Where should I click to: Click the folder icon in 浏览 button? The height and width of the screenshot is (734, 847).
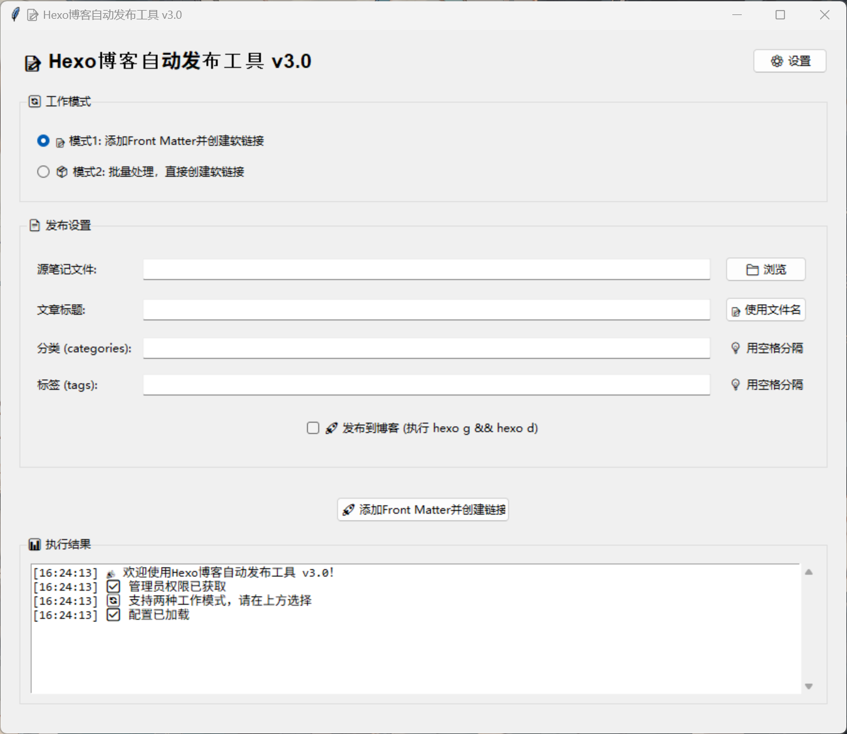752,270
